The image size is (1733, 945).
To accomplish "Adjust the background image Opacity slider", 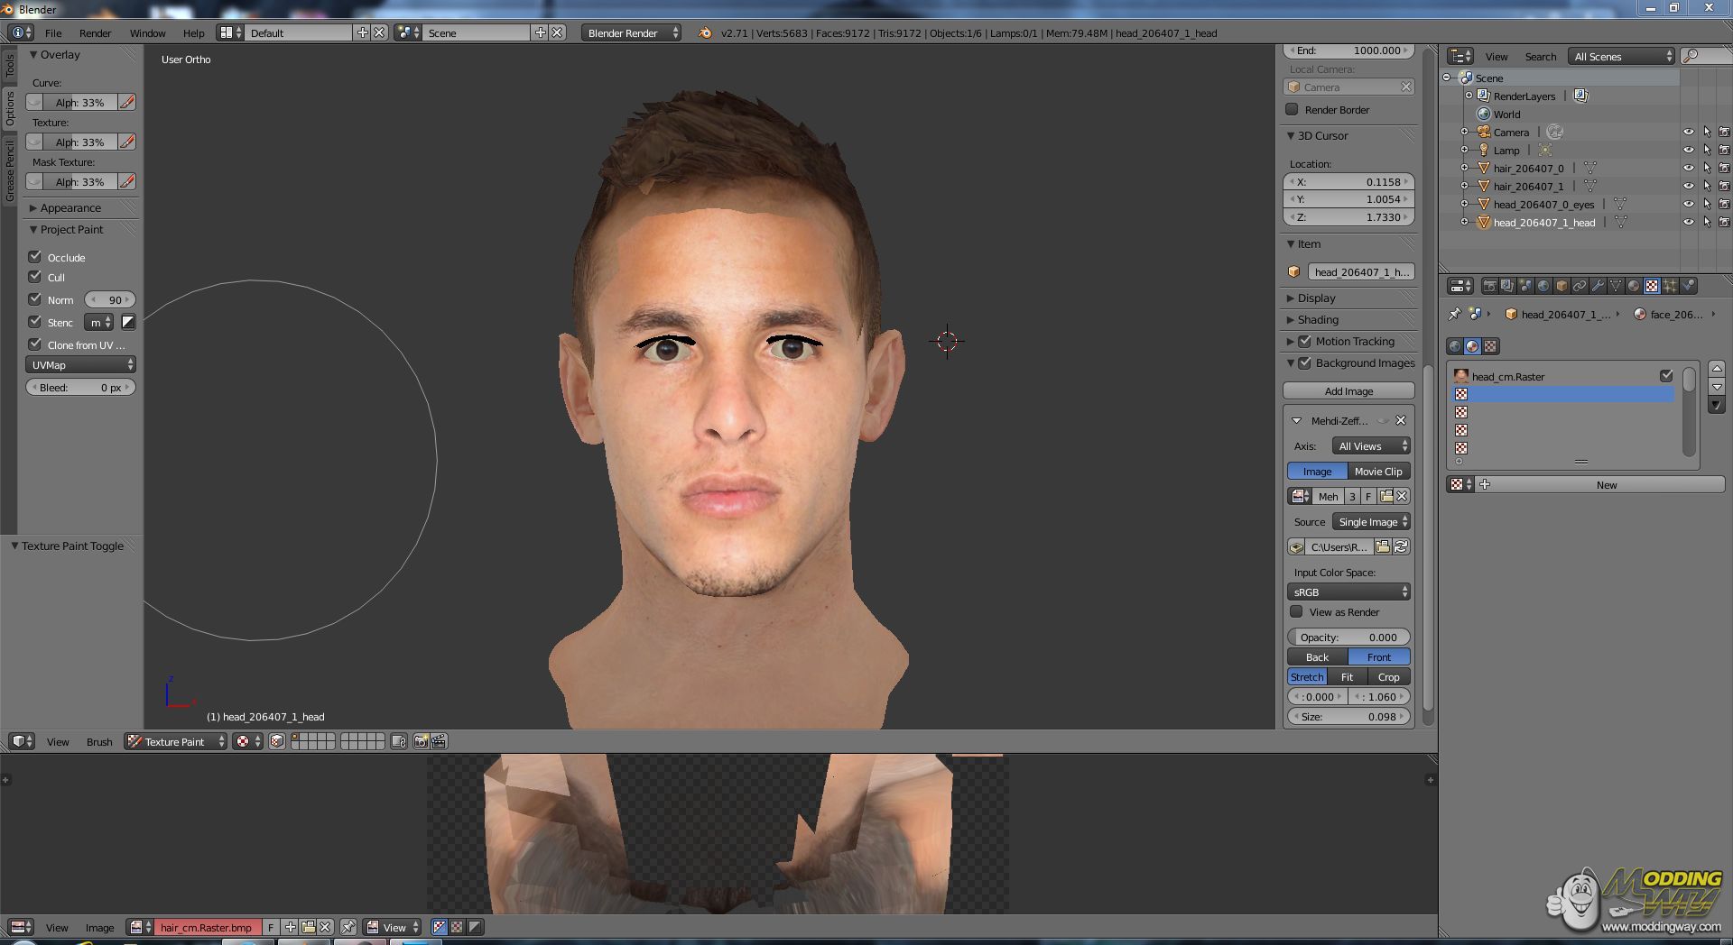I will [1348, 638].
